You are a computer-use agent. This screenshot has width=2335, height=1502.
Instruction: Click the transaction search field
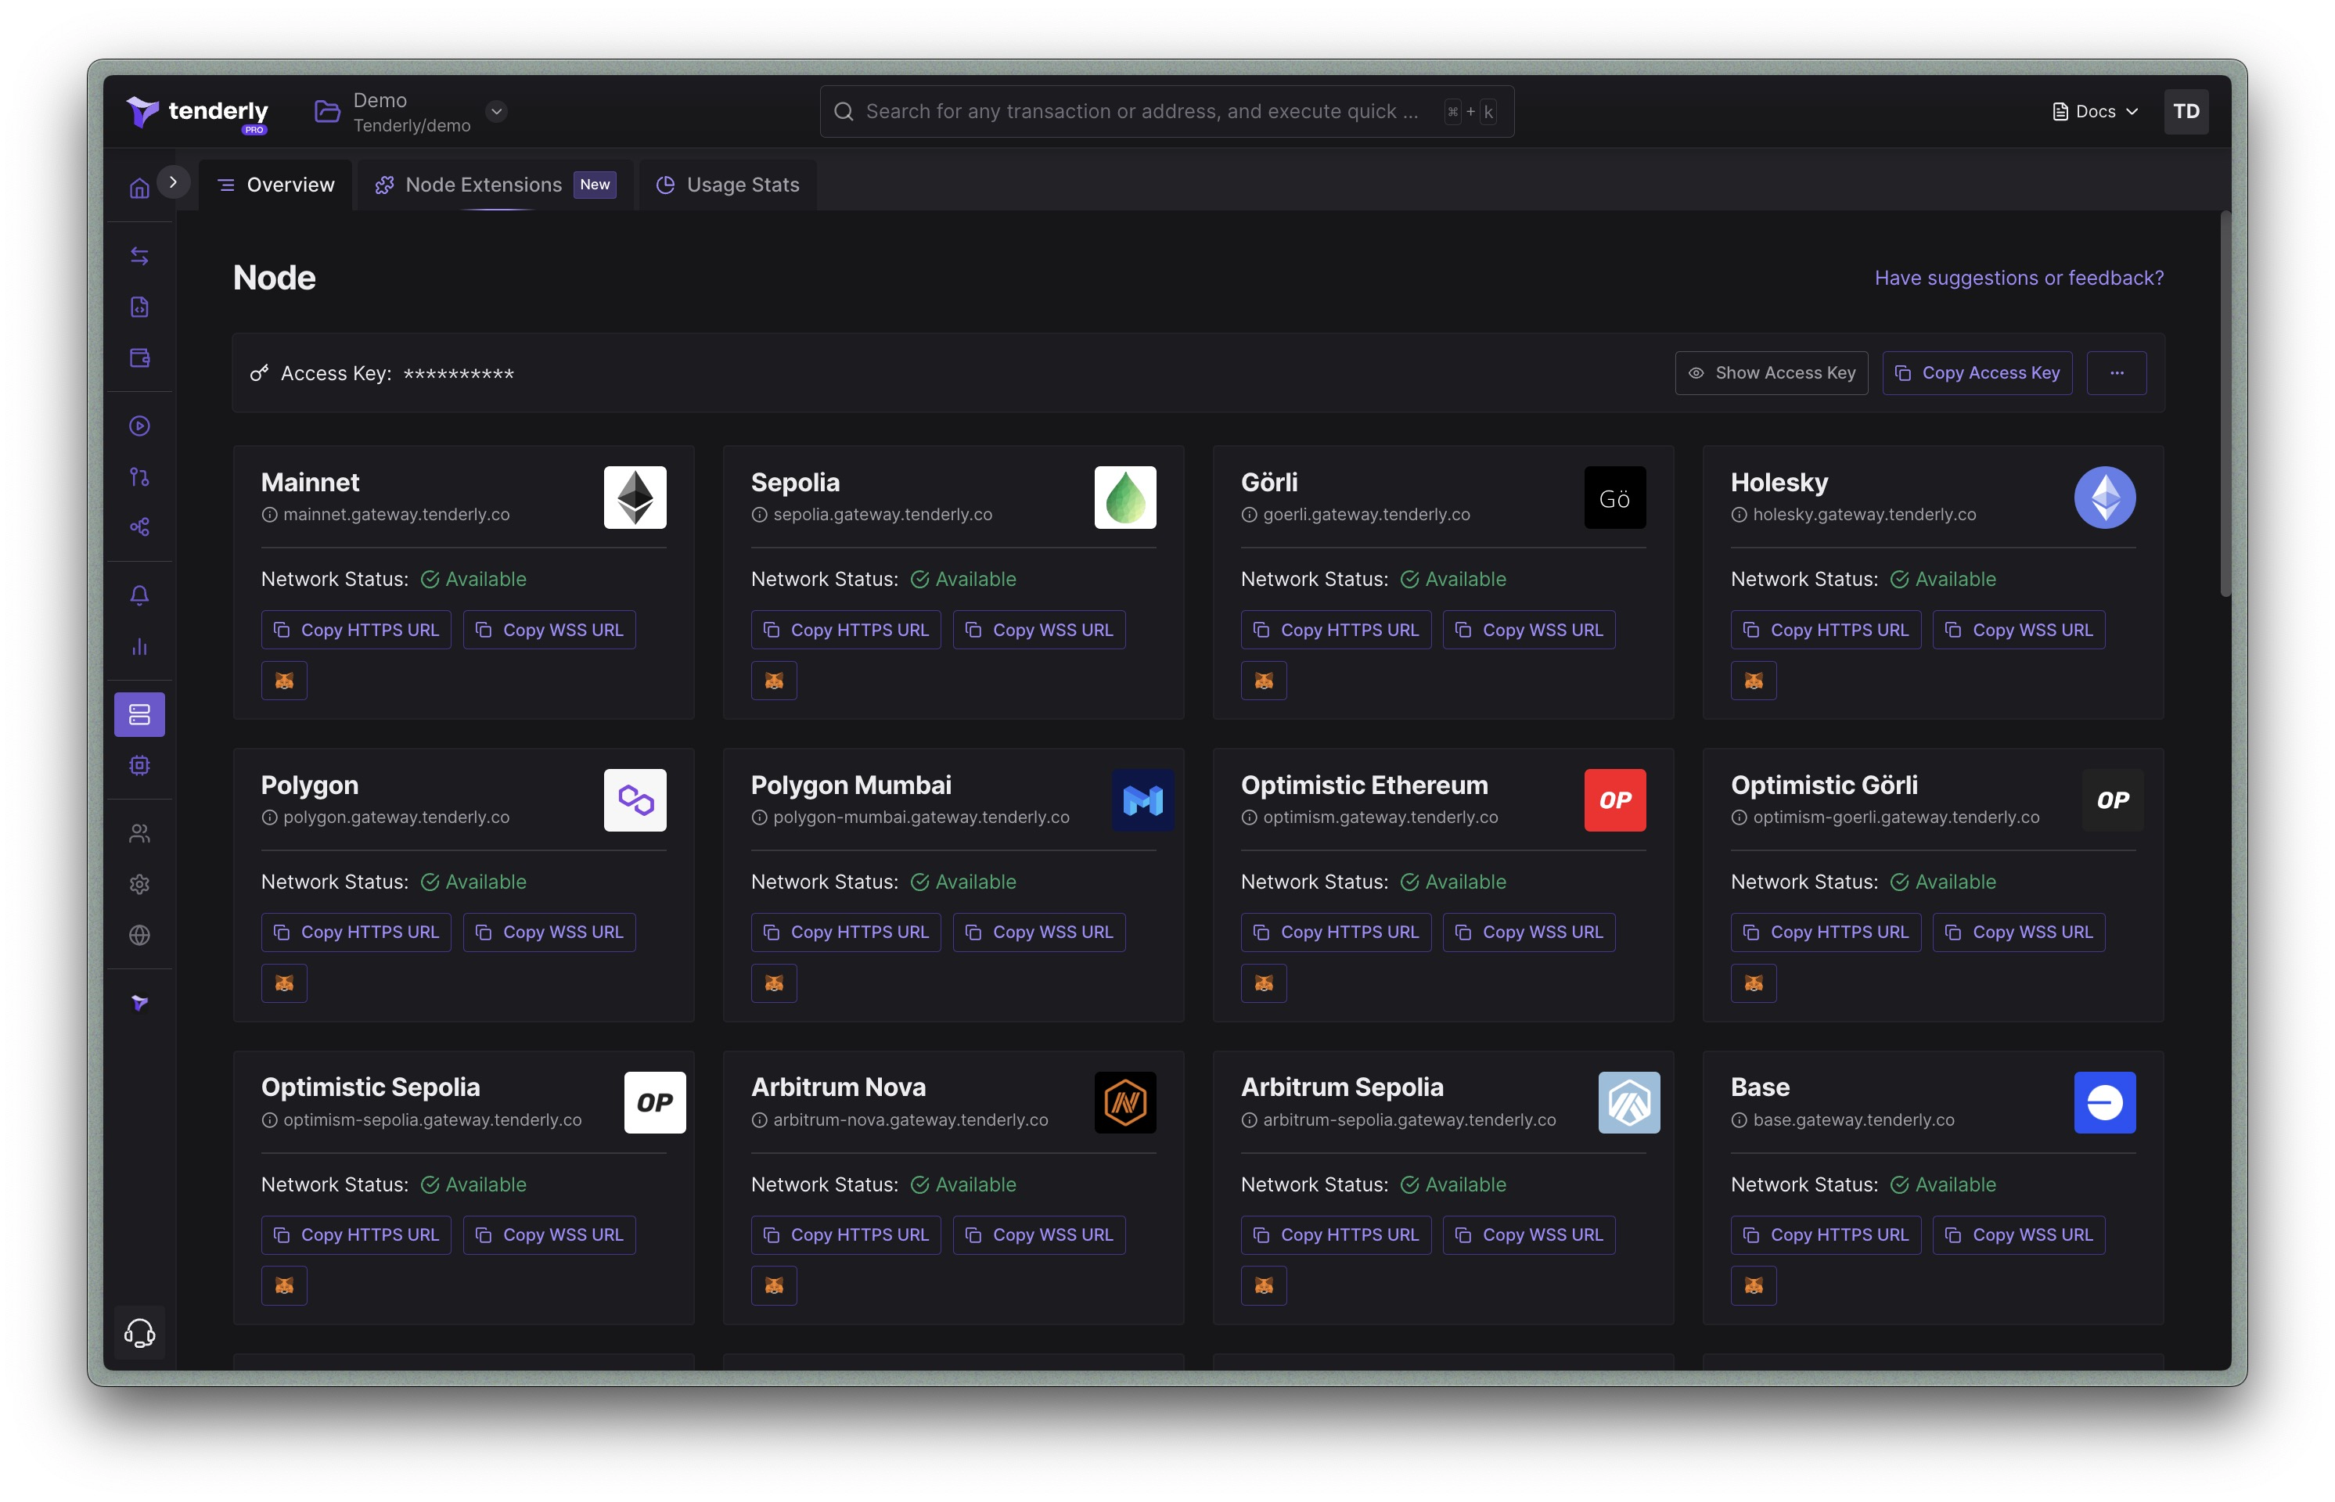point(1167,111)
